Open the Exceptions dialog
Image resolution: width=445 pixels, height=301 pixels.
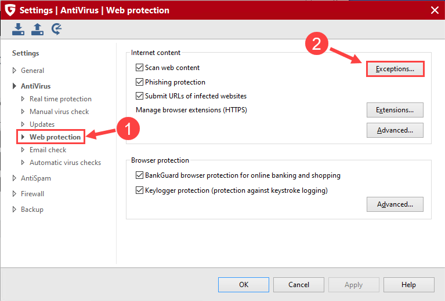(395, 69)
